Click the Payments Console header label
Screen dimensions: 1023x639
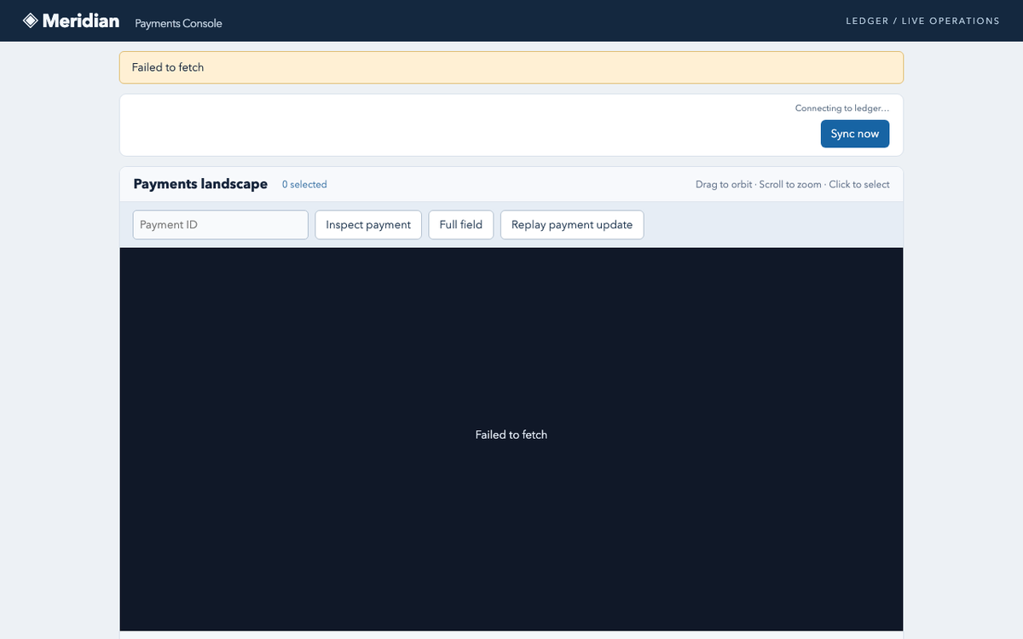click(x=178, y=23)
